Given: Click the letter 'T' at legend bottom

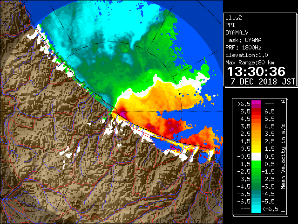Looking at the screenshot, I should coord(283,211).
